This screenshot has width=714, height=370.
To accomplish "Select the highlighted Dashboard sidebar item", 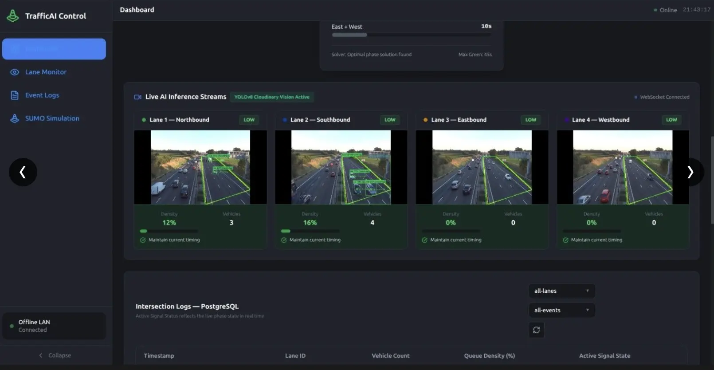I will tap(54, 49).
